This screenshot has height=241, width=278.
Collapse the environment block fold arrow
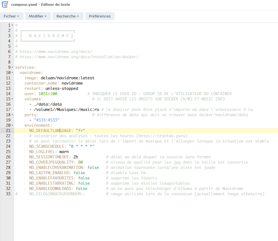pos(12,125)
